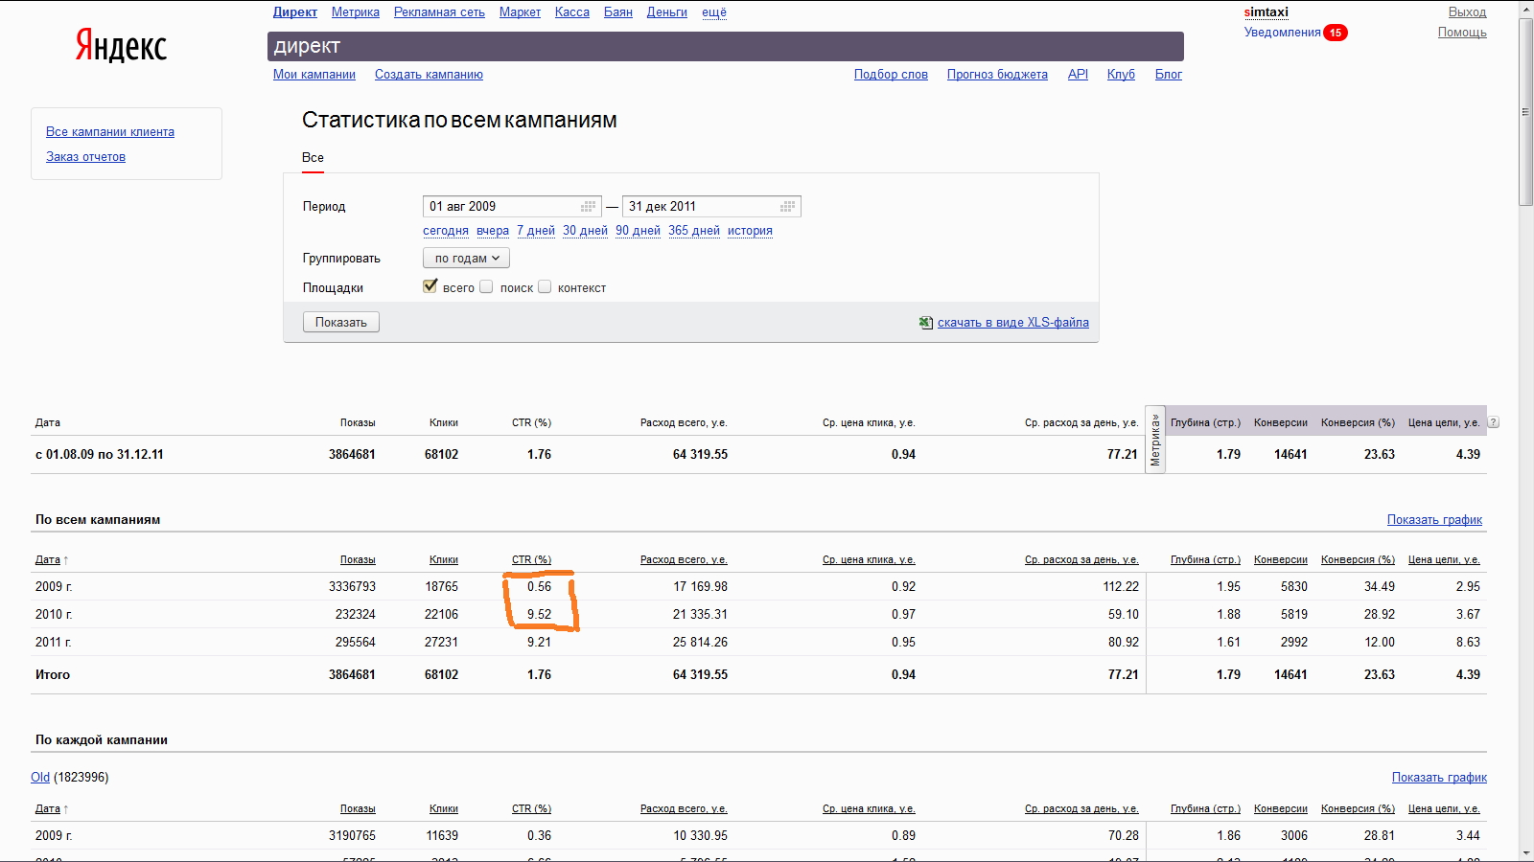Expand the ещё services menu
Image resolution: width=1534 pixels, height=862 pixels.
(x=714, y=12)
